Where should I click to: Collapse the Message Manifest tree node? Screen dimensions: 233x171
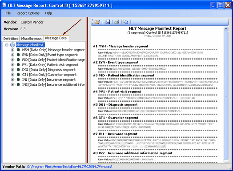coord(7,45)
